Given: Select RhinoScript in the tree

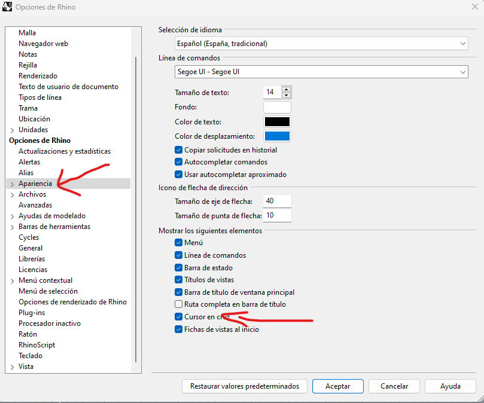Looking at the screenshot, I should tap(36, 345).
